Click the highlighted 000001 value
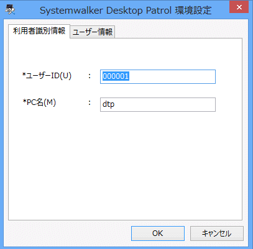 tap(116, 76)
